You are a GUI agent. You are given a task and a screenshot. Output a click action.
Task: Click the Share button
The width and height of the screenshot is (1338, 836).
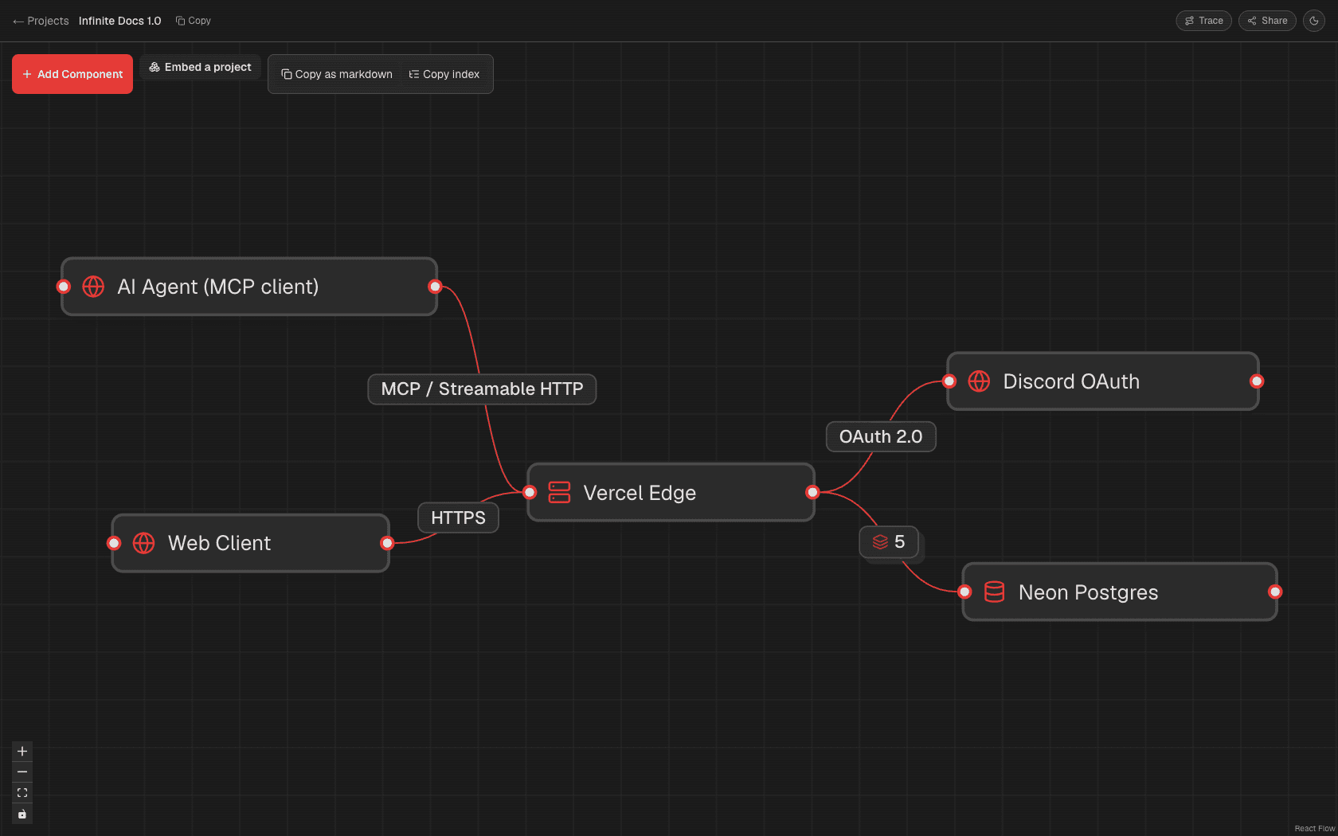click(1267, 21)
